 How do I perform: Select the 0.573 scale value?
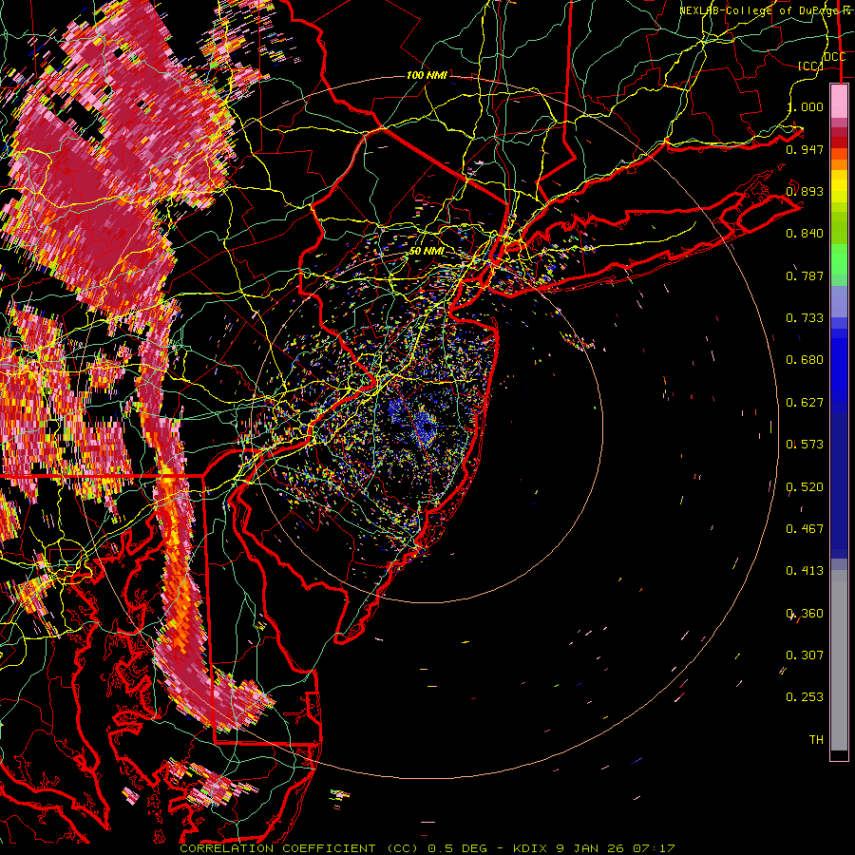[805, 445]
